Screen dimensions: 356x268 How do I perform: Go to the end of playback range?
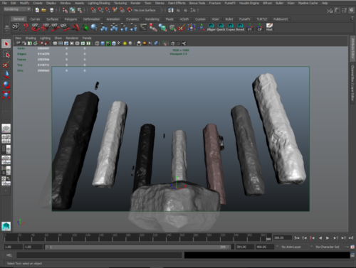pos(351,238)
